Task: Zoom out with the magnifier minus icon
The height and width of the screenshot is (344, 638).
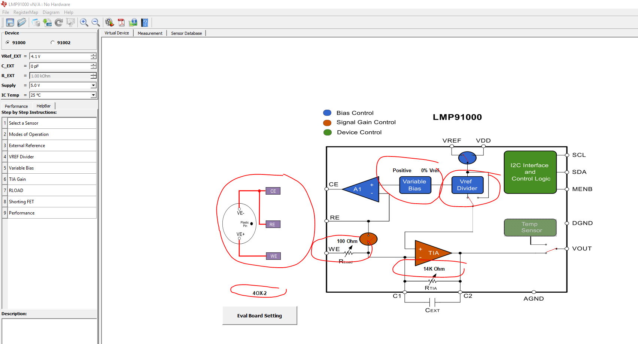Action: click(96, 22)
